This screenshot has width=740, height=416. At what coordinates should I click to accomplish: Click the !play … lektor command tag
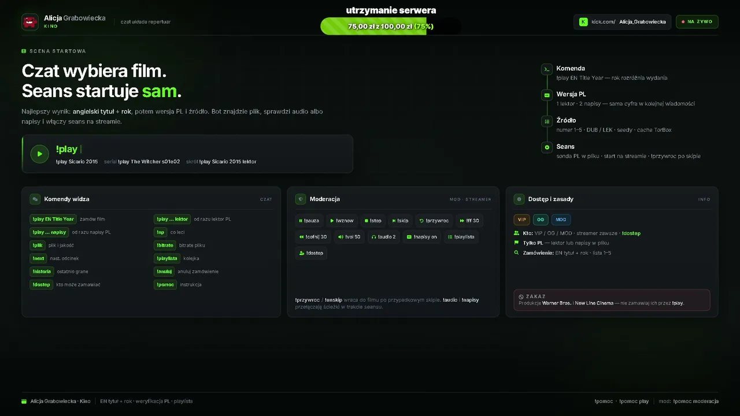pyautogui.click(x=172, y=219)
